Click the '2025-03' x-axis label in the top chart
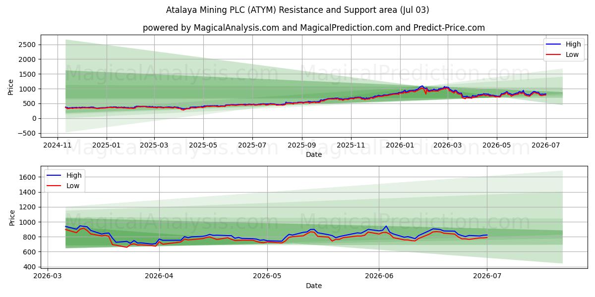The height and width of the screenshot is (297, 595). 154,146
